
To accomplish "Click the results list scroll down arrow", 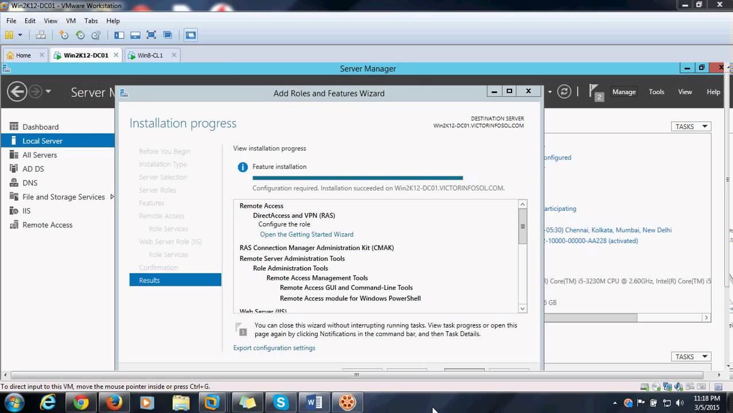I will click(x=523, y=309).
